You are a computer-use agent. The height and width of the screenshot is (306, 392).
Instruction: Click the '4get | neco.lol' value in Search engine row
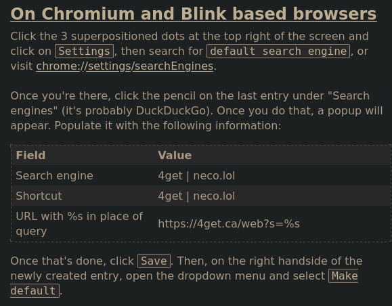[196, 175]
